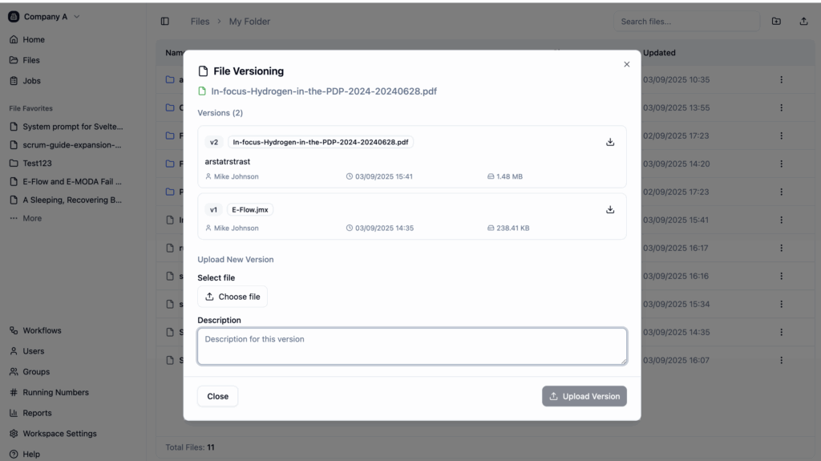Click the Close button in dialog
This screenshot has height=461, width=821.
point(217,396)
